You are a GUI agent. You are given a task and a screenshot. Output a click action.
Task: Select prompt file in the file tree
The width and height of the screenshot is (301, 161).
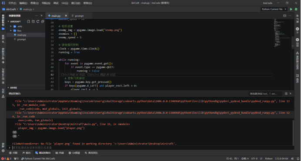click(x=26, y=39)
